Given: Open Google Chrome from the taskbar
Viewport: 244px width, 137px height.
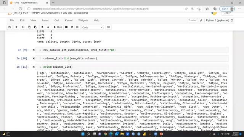Looking at the screenshot, I should [105, 134].
